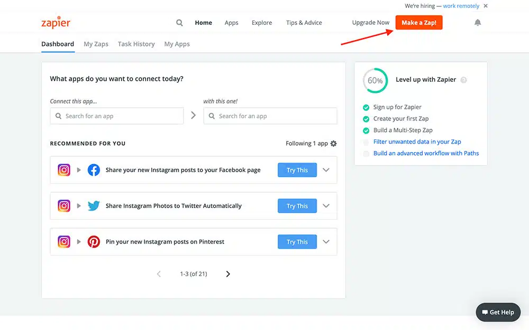
Task: Expand the Twitter zap details chevron
Action: [326, 206]
